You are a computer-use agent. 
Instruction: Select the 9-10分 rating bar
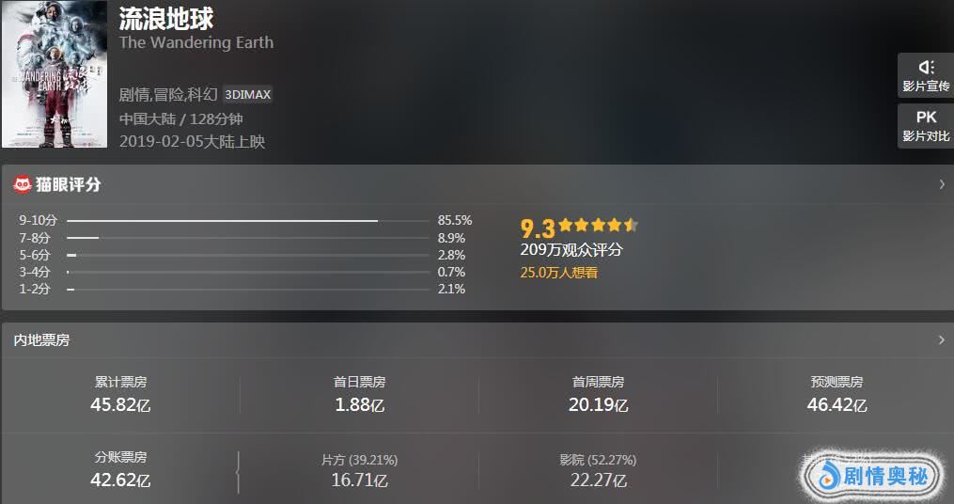point(223,221)
